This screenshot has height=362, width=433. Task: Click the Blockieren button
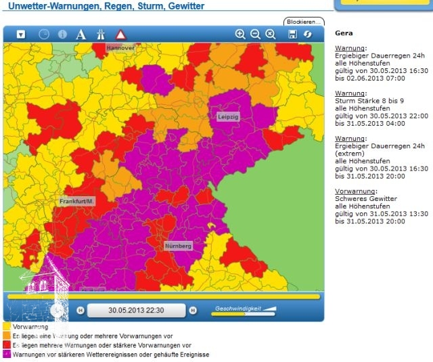pos(302,22)
